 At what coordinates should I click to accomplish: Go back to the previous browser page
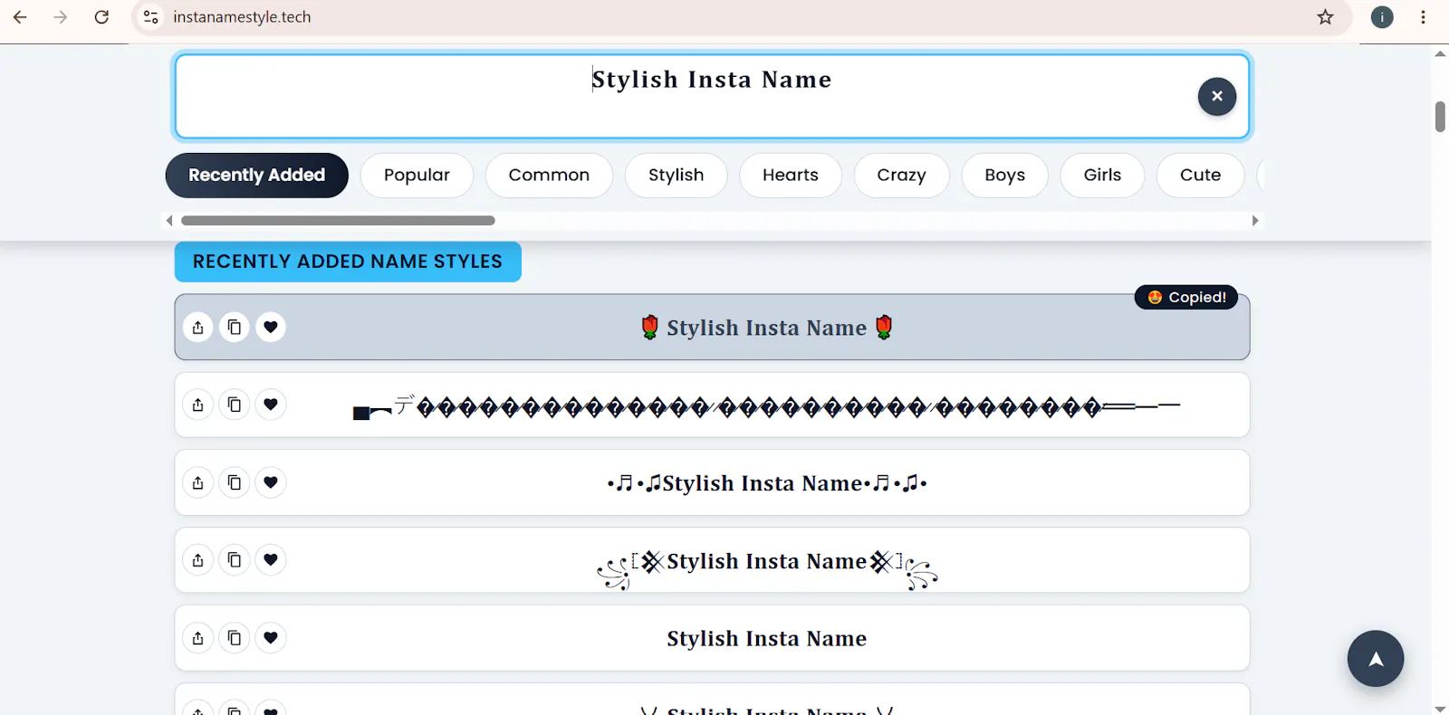pyautogui.click(x=20, y=17)
